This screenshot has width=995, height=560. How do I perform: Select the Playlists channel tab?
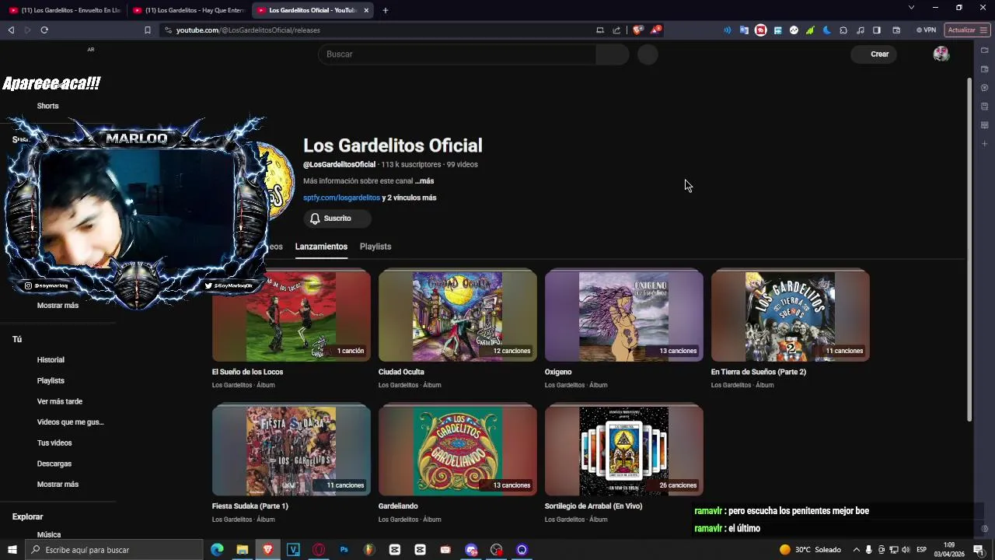[375, 247]
